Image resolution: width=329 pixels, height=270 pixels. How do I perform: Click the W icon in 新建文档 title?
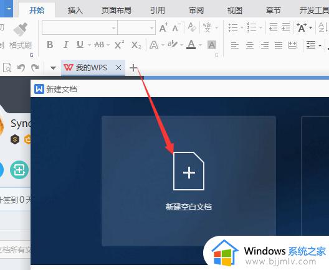click(x=39, y=89)
